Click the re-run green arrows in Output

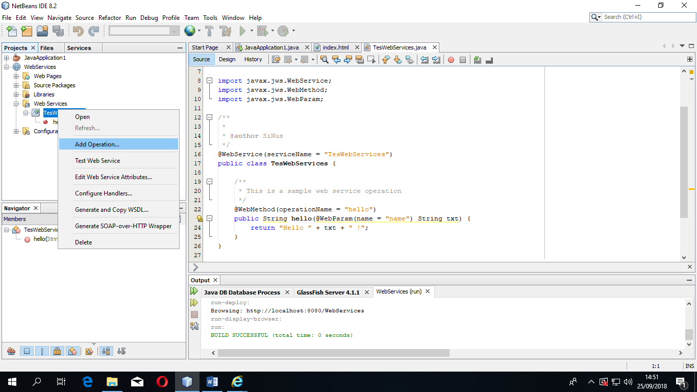194,291
